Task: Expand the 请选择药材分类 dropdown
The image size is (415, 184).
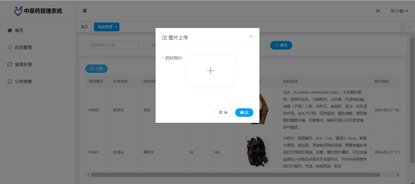Action: [114, 45]
